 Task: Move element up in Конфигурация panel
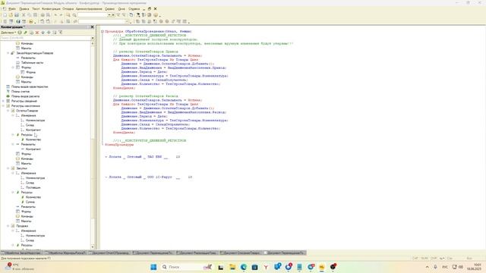43,32
